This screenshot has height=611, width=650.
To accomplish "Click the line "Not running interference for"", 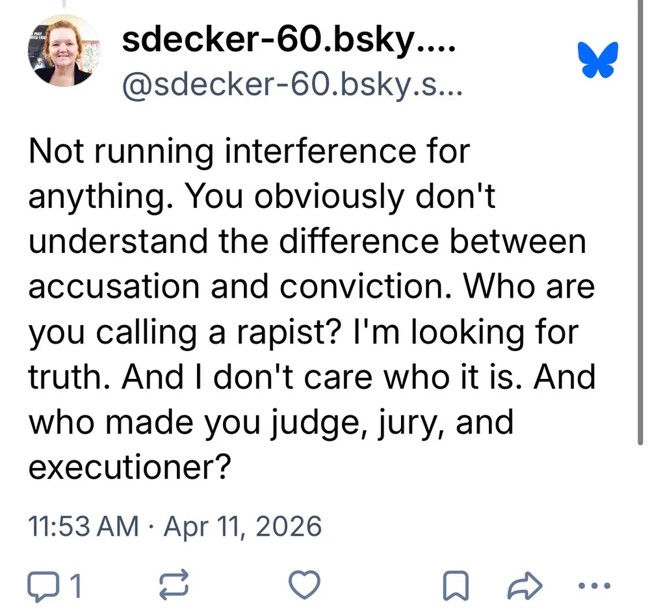I will [249, 151].
